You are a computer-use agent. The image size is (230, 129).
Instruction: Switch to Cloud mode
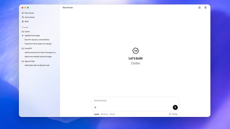[x=112, y=114]
